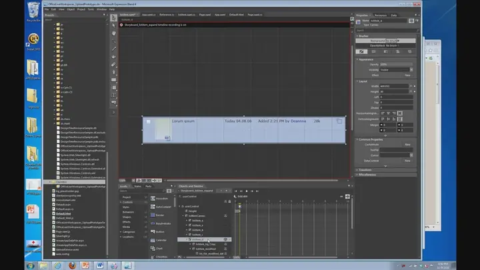Click the No brush tab icon

click(x=361, y=51)
